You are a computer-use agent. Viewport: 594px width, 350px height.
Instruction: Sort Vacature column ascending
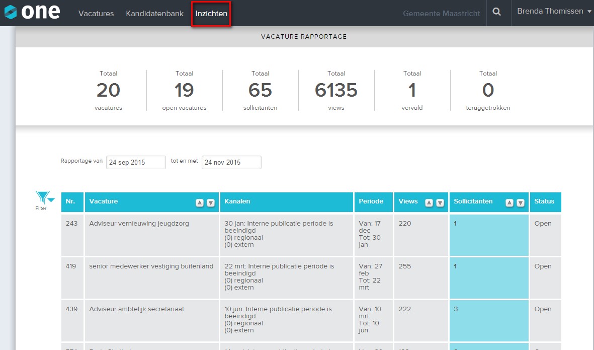tap(200, 202)
